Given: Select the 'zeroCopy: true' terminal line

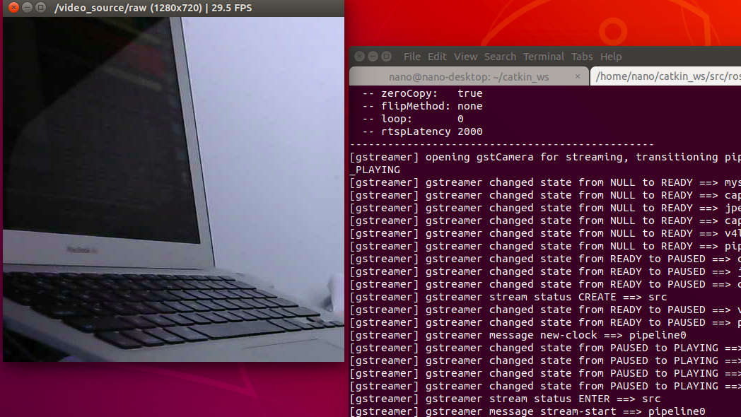Looking at the screenshot, I should point(423,93).
